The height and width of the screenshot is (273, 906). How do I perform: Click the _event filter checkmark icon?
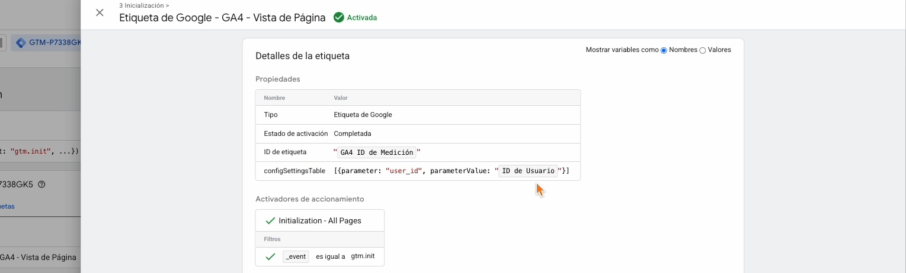coord(270,256)
